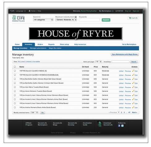Open the Modify selected items dropdown
The width and height of the screenshot is (151, 147).
[x=34, y=113]
